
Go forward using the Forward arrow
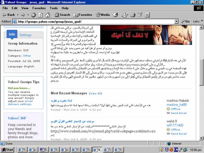coord(23,15)
